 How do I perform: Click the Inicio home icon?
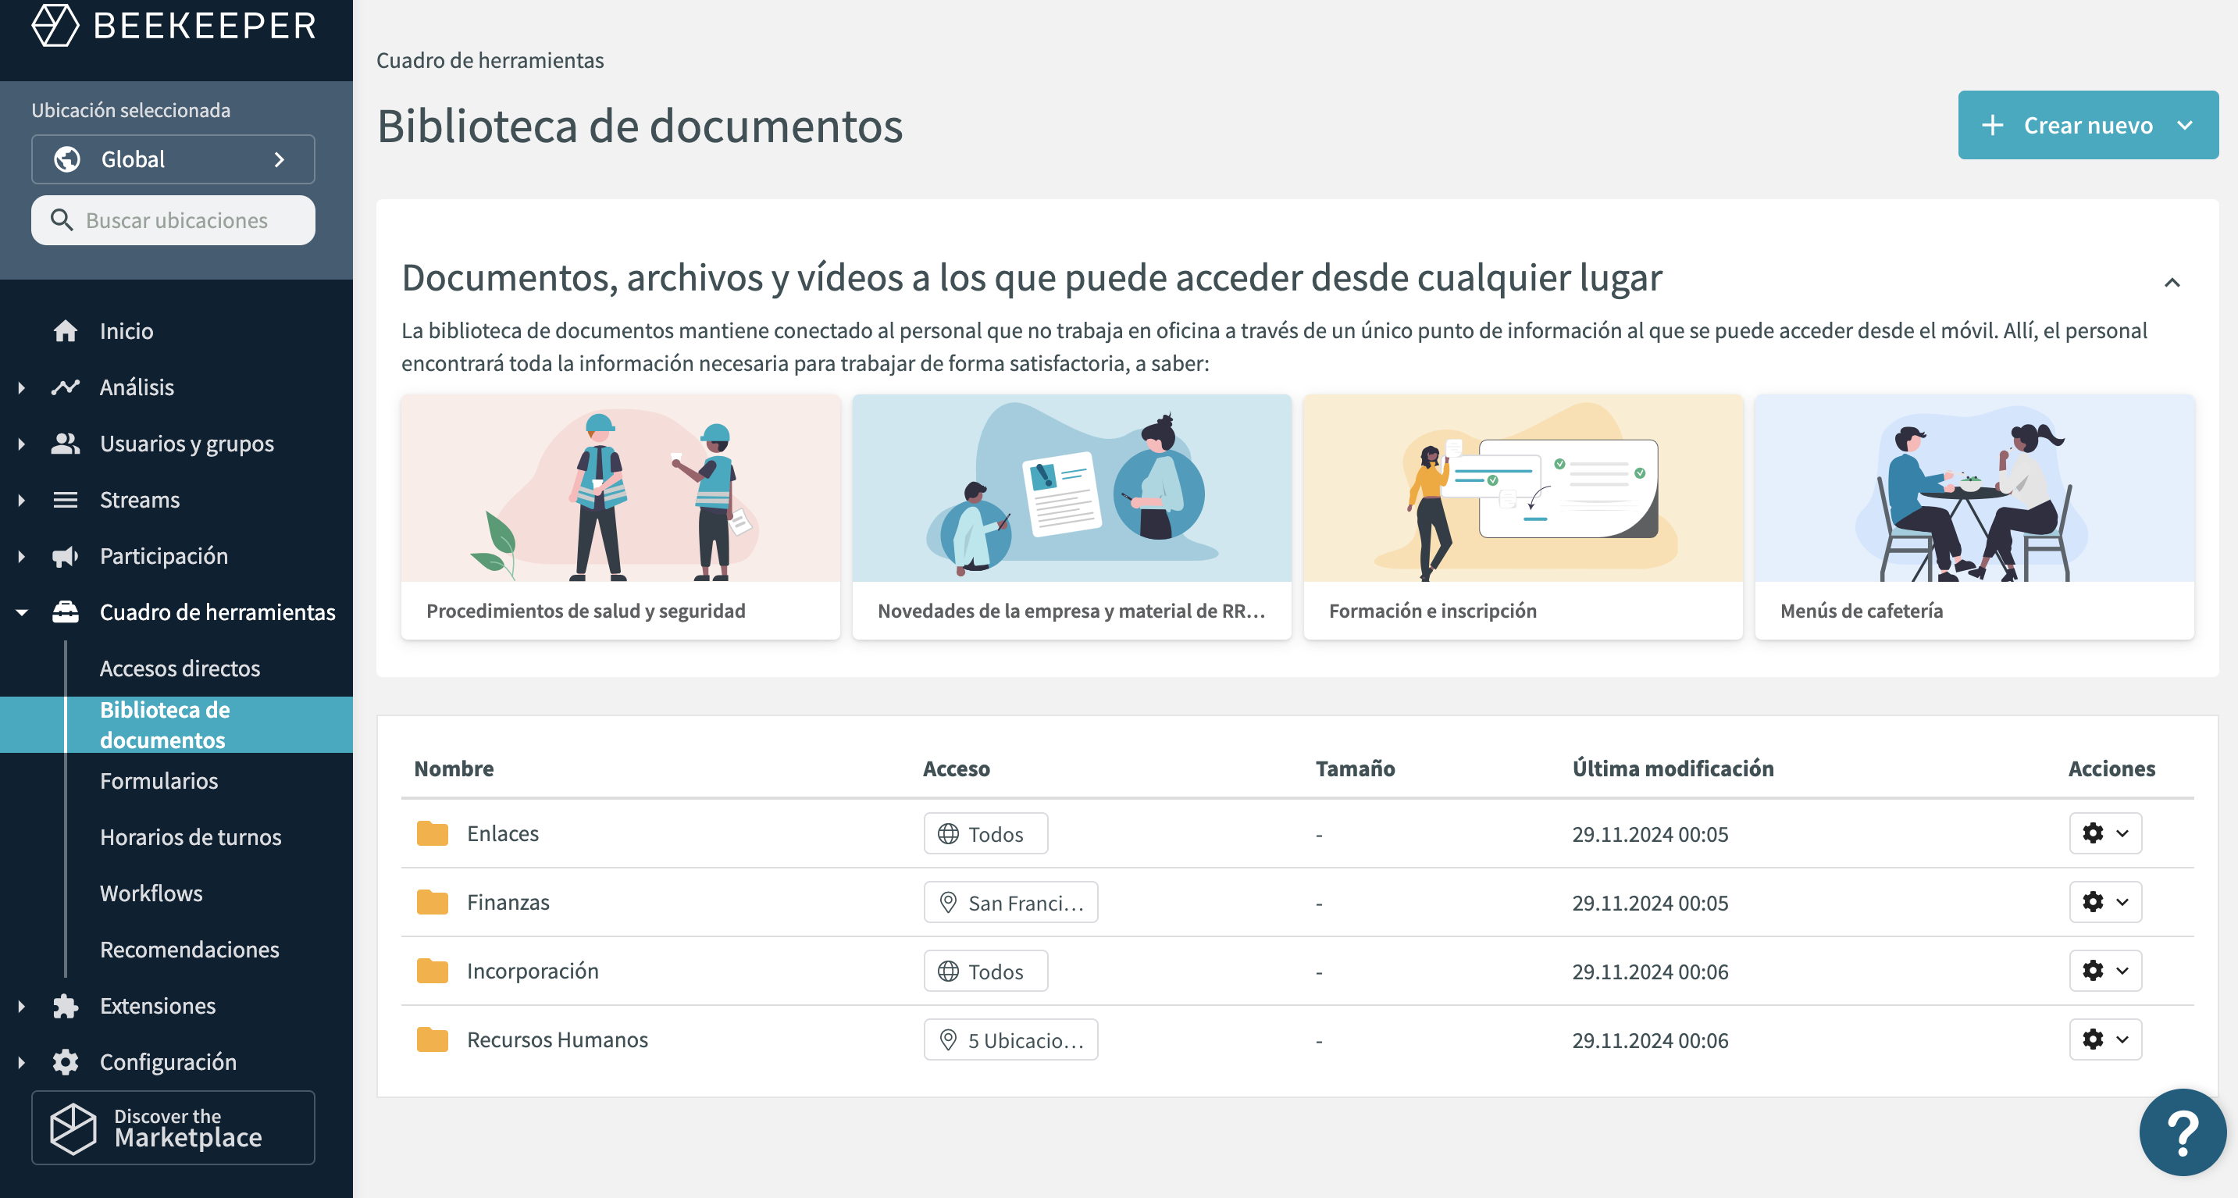click(x=65, y=331)
